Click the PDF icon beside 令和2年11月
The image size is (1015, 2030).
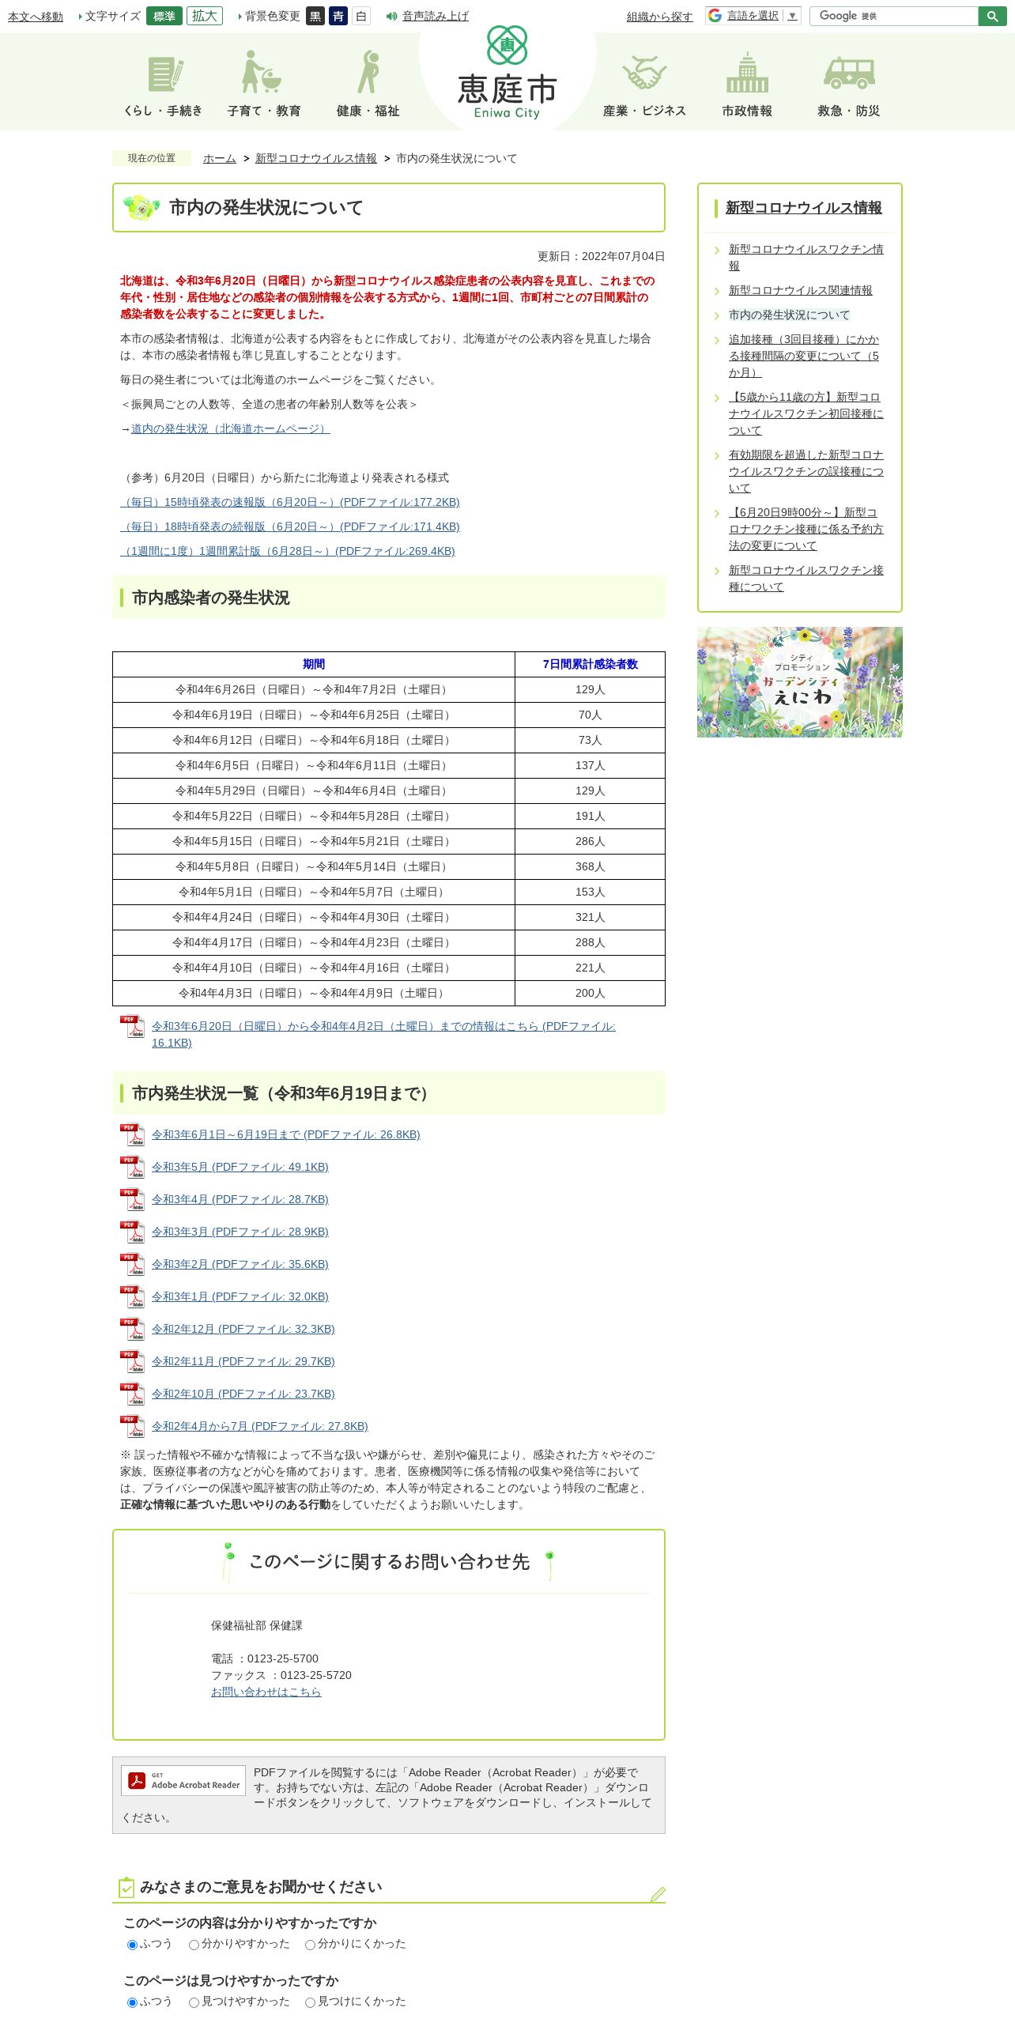(132, 1361)
